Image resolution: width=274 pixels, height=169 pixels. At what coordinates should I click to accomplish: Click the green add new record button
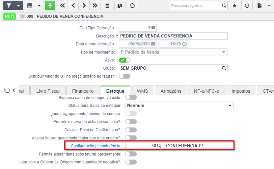[x=50, y=6]
